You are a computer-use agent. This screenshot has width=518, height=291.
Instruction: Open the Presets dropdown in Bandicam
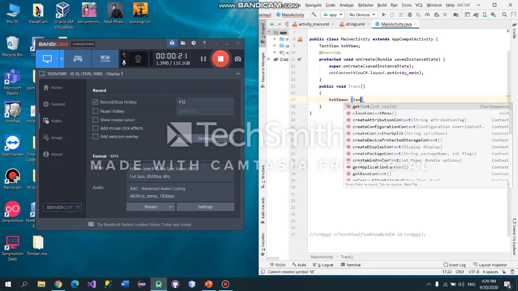click(151, 207)
